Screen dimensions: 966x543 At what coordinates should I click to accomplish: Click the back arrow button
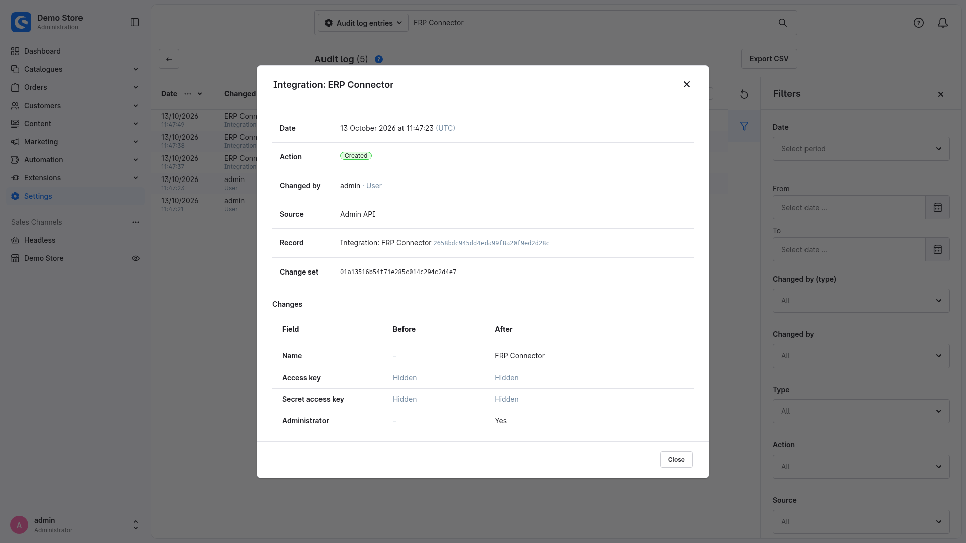169,59
